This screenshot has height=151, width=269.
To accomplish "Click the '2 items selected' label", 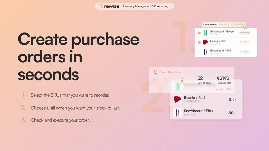I will tap(210, 24).
